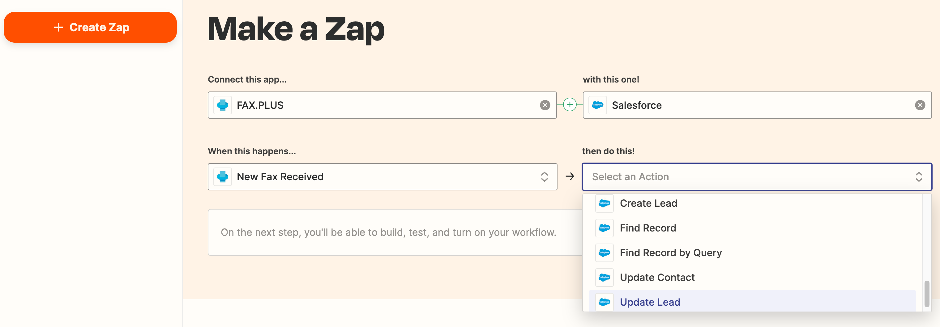This screenshot has height=327, width=940.
Task: Click the 'with this one!' label
Action: click(611, 79)
